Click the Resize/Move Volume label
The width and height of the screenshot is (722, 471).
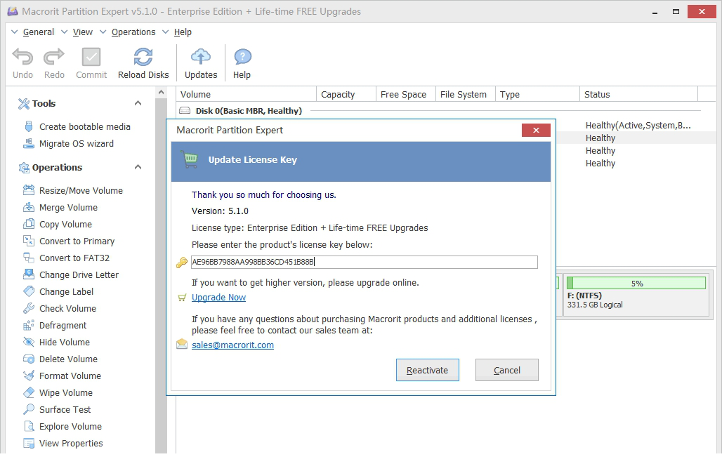81,191
